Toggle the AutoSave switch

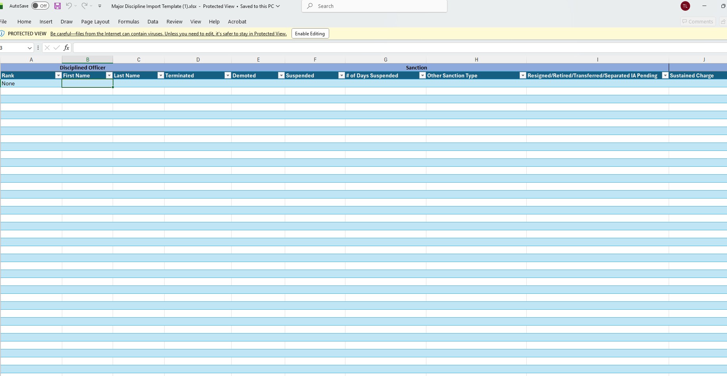(x=40, y=6)
